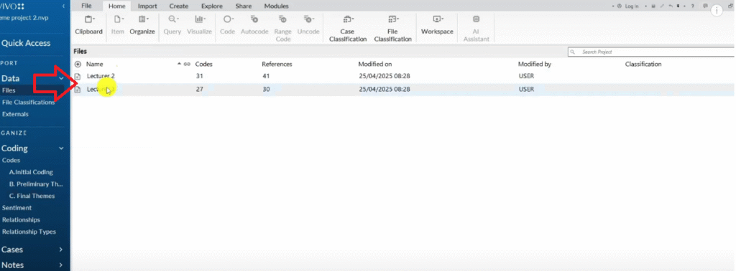The image size is (736, 271).
Task: Select Relationship Types in sidebar
Action: point(29,232)
